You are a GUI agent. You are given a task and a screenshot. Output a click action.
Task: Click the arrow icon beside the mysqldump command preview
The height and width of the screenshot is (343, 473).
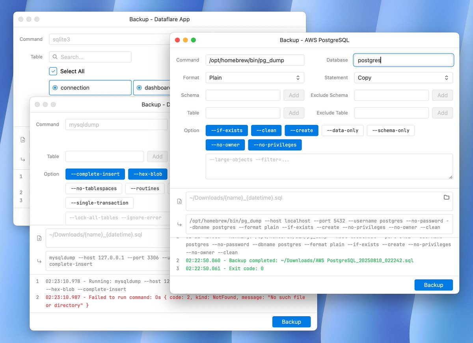tap(39, 261)
